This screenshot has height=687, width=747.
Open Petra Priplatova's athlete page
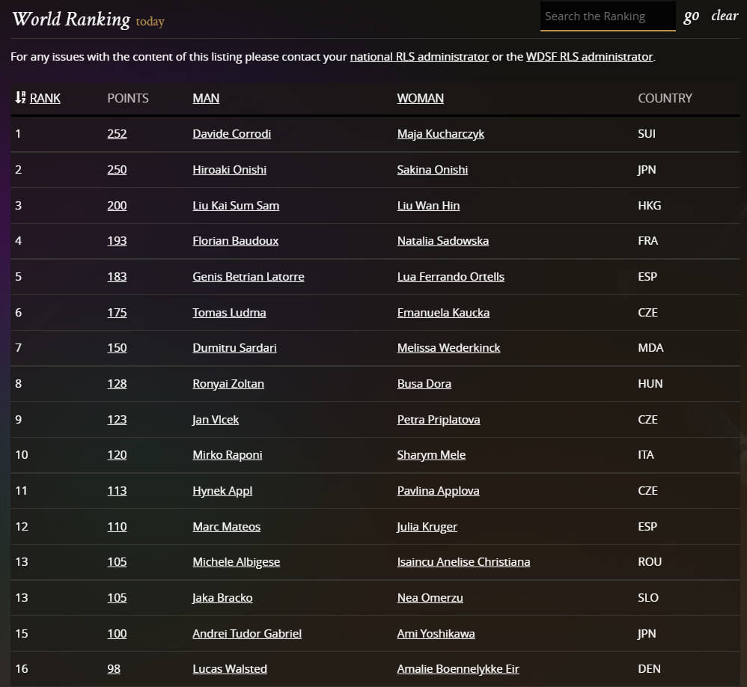pos(438,420)
